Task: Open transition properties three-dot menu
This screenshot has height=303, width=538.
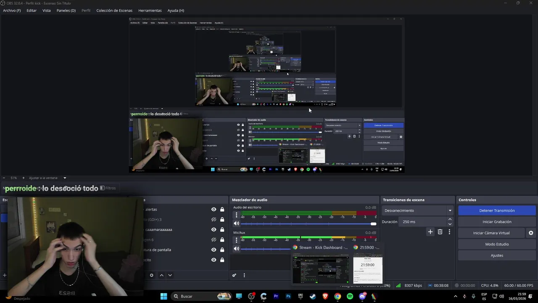Action: pyautogui.click(x=449, y=232)
